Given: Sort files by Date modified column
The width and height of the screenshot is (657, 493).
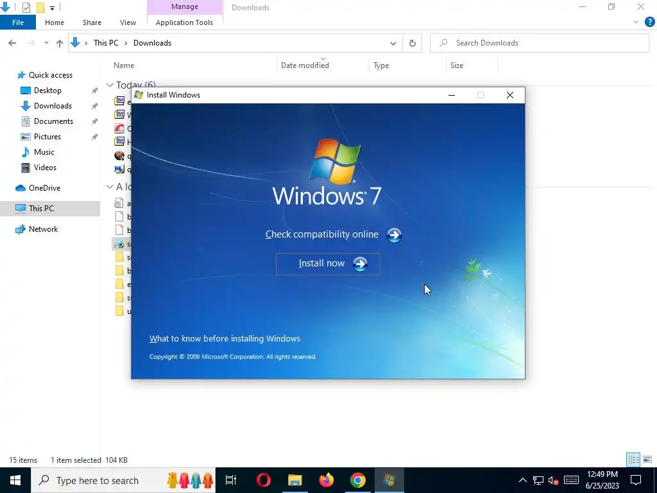Looking at the screenshot, I should pos(305,65).
